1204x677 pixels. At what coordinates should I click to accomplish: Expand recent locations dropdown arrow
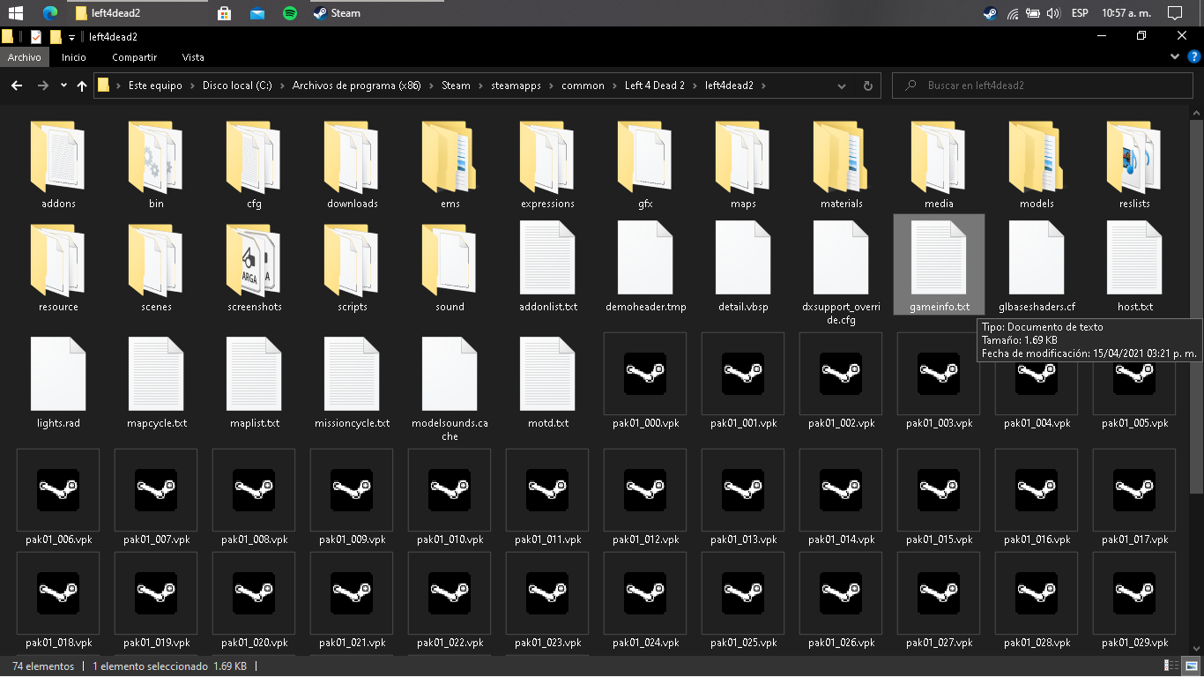pyautogui.click(x=63, y=86)
